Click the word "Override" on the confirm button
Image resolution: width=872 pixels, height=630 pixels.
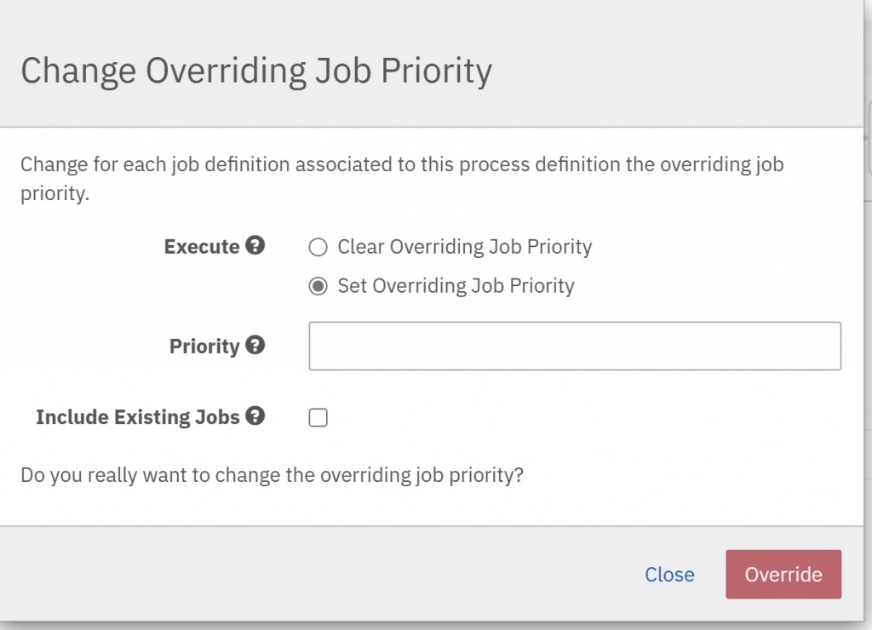783,575
